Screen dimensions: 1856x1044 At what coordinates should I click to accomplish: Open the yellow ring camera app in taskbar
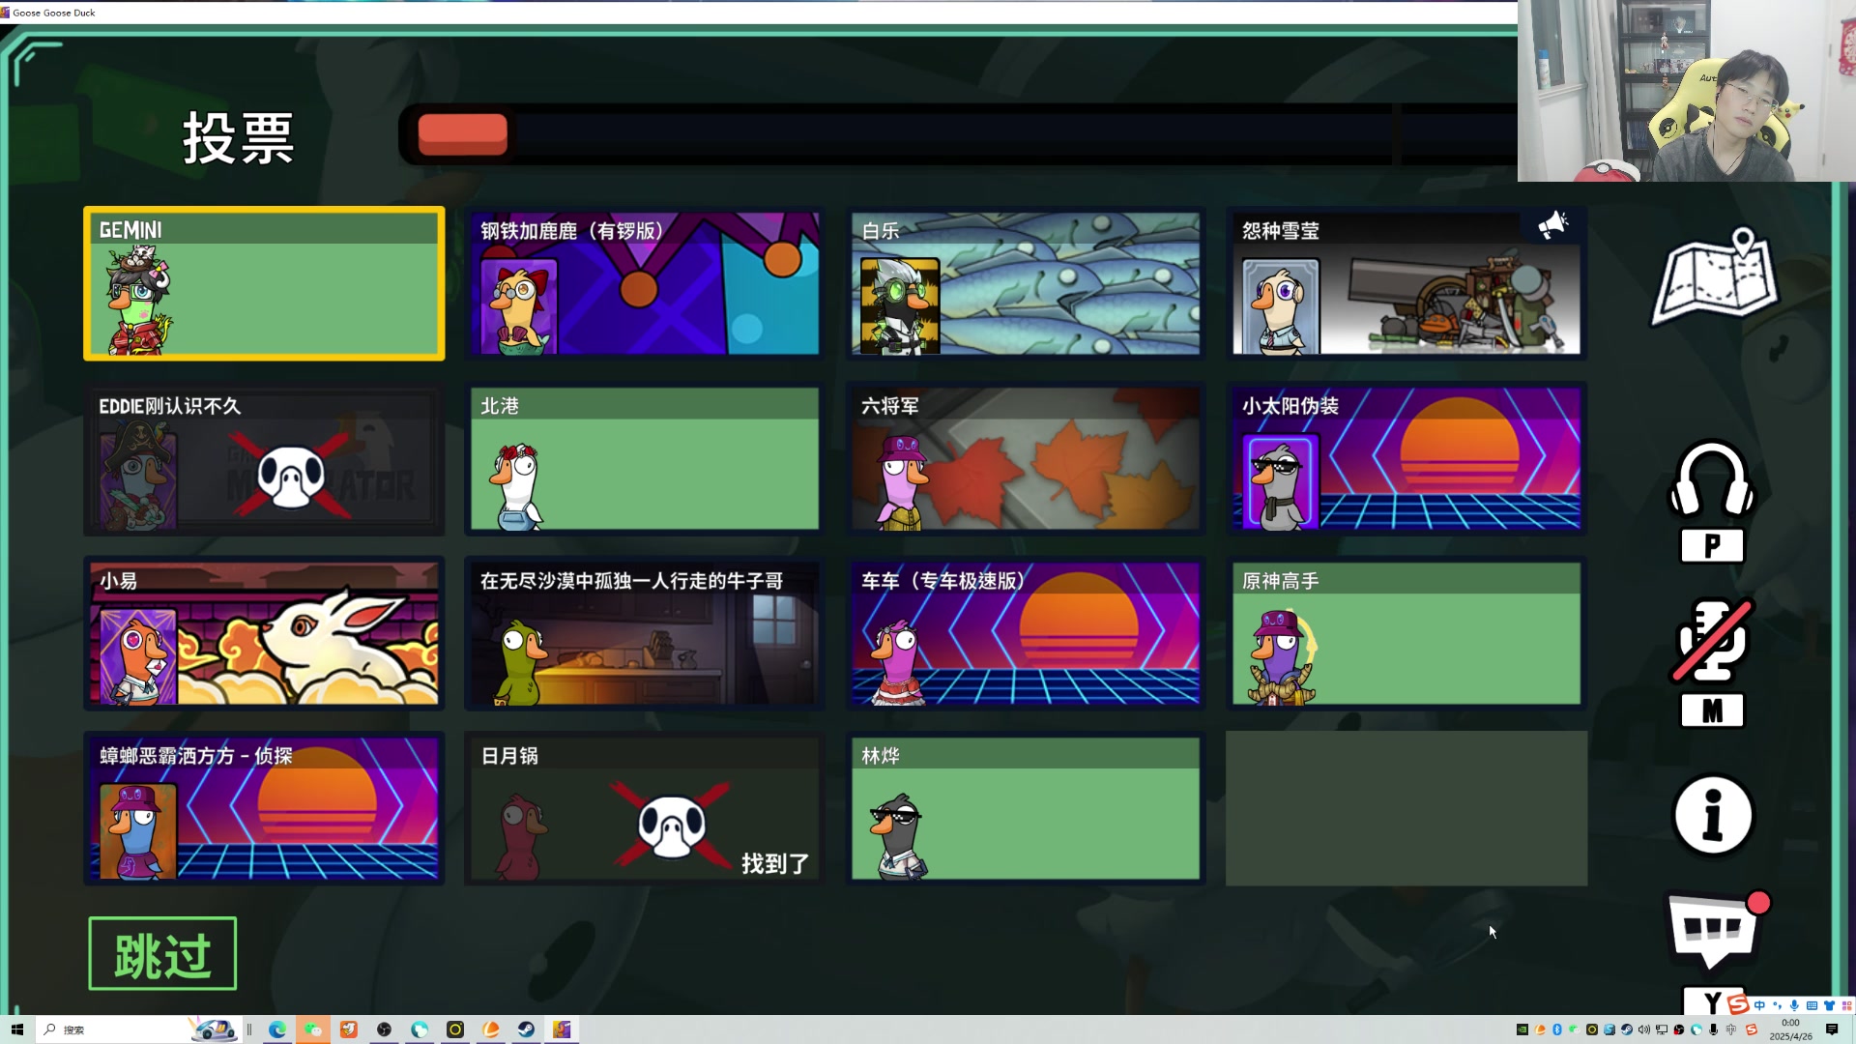tap(455, 1029)
